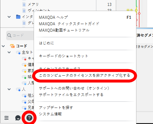Click the グレ document icon

pos(24,23)
